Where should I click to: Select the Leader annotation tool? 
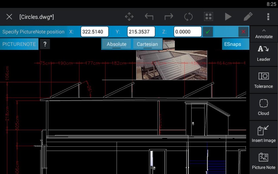click(x=264, y=53)
